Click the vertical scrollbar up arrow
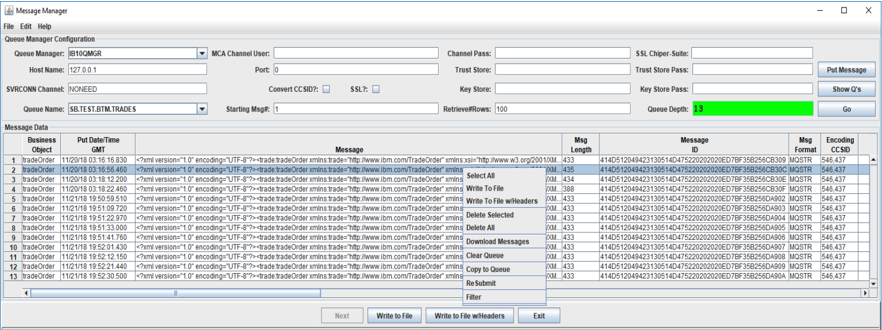This screenshot has height=330, width=882. 874,160
